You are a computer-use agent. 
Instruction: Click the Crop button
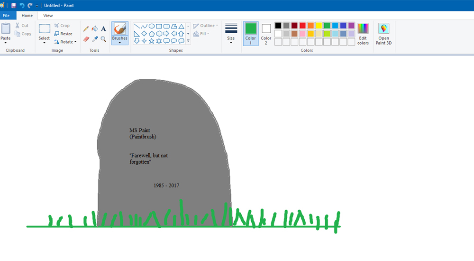pos(62,26)
